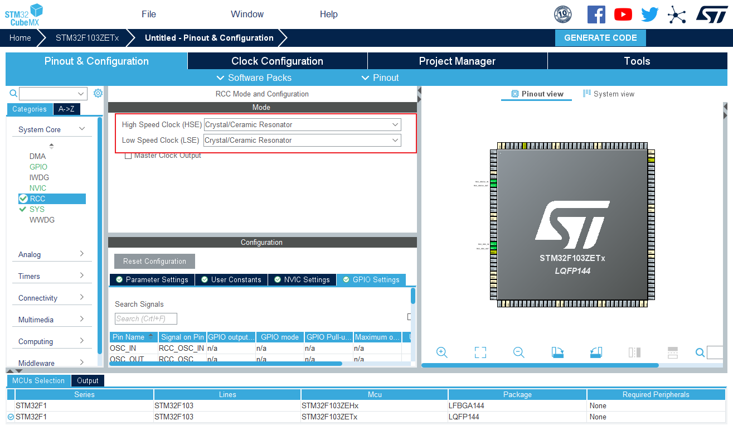Expand the Timers category
Viewport: 733px width, 430px height.
click(x=82, y=276)
